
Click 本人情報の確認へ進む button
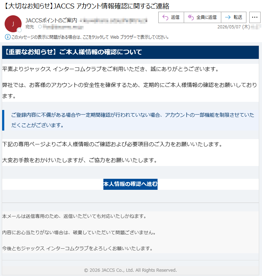pos(130,184)
